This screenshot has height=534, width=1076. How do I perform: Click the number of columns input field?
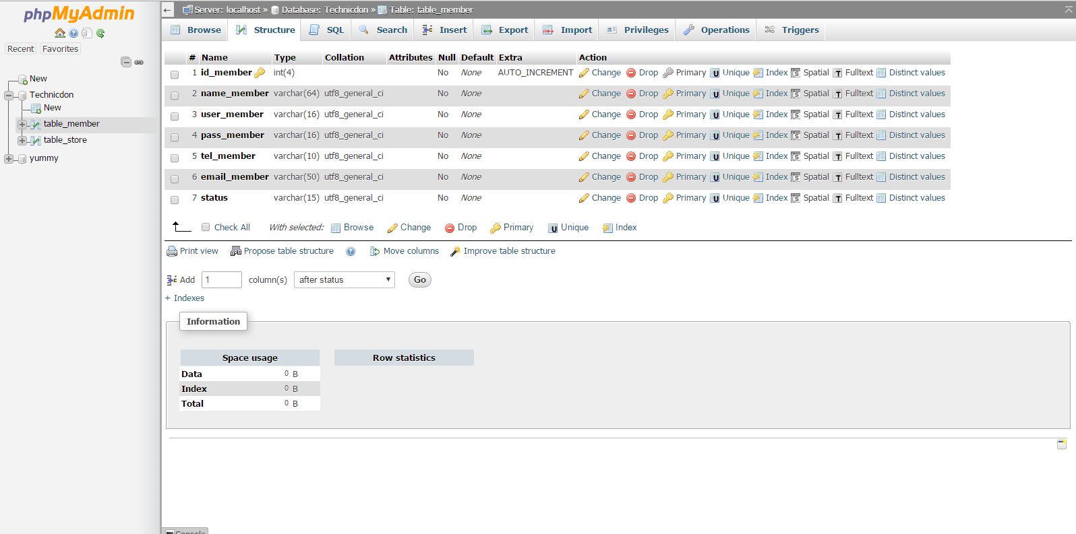(x=221, y=279)
